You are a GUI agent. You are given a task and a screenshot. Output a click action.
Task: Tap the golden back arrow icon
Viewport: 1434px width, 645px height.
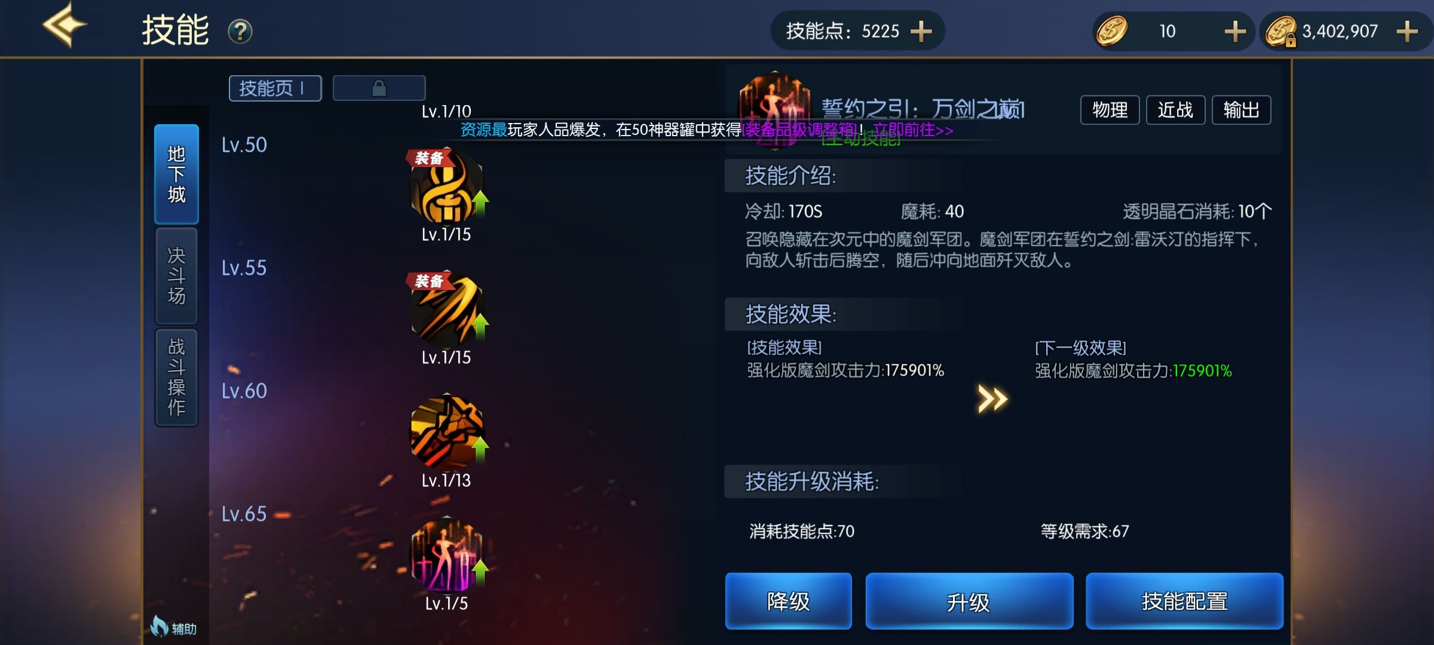65,25
